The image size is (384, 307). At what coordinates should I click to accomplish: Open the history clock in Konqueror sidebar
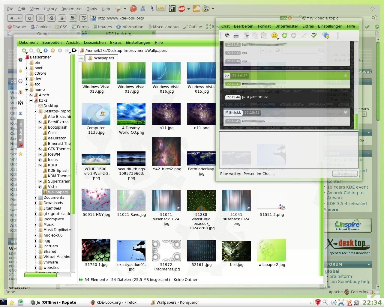[20, 81]
